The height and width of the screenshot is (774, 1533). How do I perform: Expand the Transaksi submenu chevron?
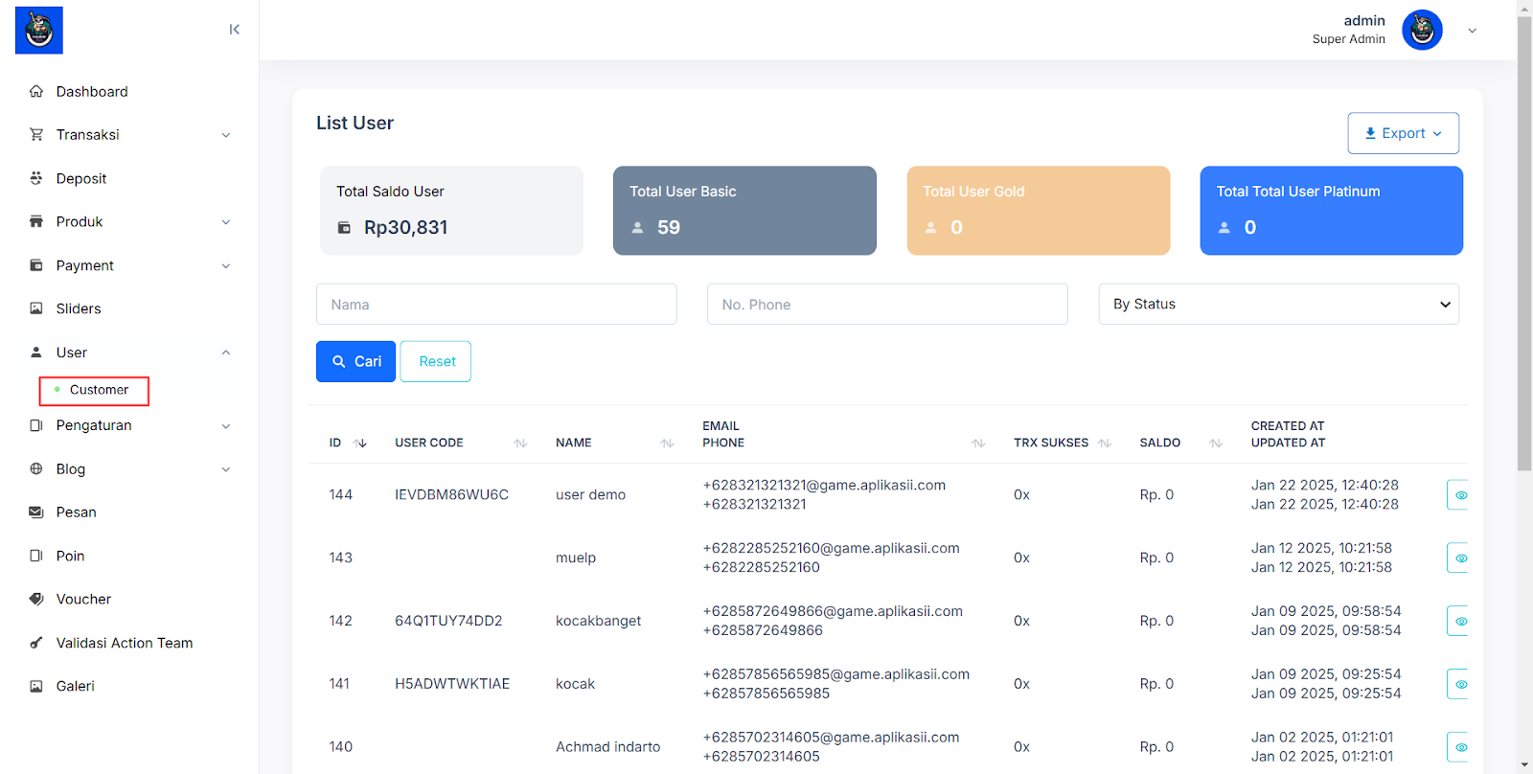coord(226,135)
